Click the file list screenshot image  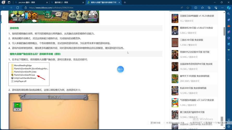29,74
